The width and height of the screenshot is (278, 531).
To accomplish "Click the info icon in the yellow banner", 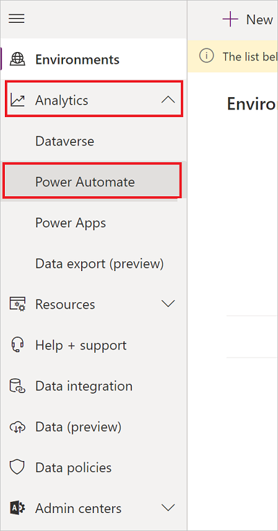I will (206, 56).
